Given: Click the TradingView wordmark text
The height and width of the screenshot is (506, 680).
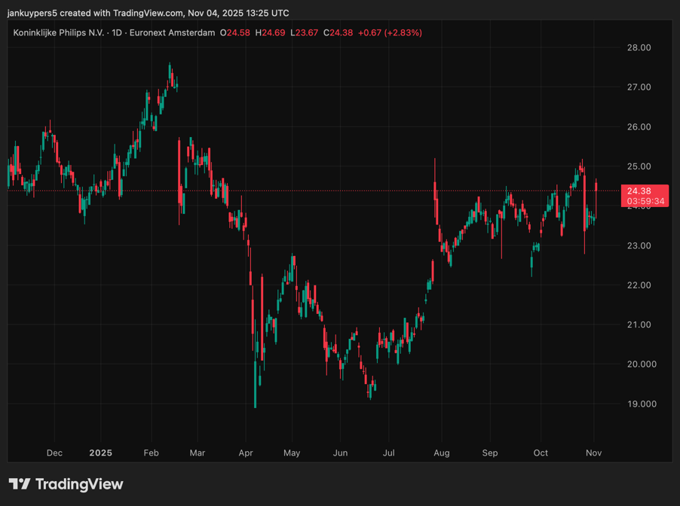Looking at the screenshot, I should click(x=79, y=484).
